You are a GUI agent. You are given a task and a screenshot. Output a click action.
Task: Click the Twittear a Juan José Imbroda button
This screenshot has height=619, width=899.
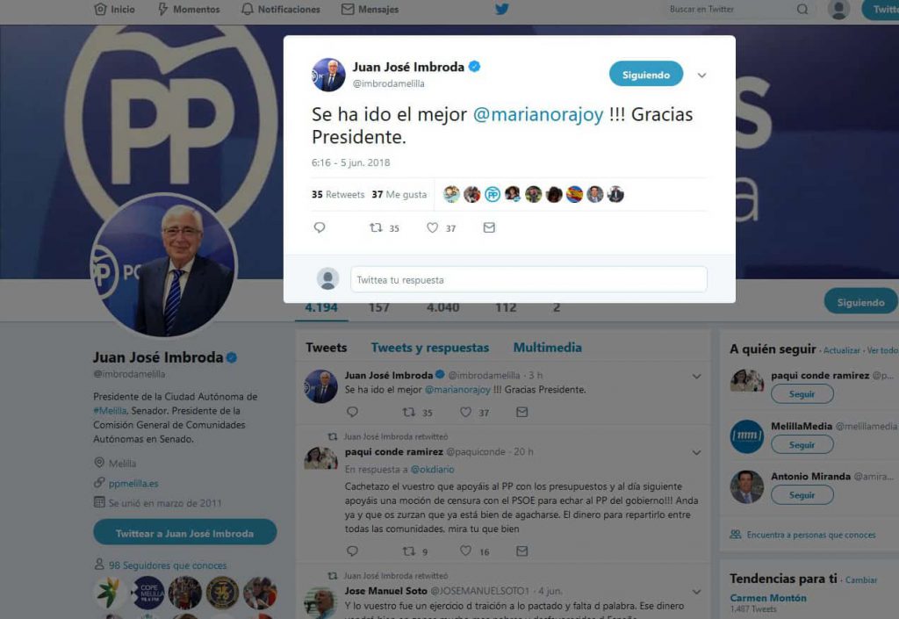tap(184, 533)
